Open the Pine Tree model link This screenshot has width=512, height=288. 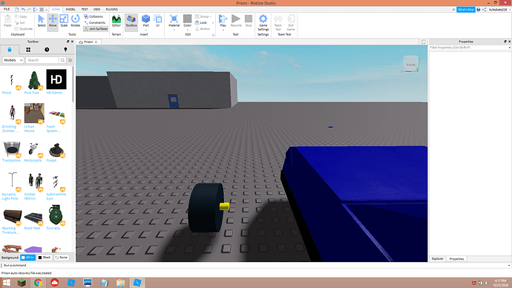31,93
